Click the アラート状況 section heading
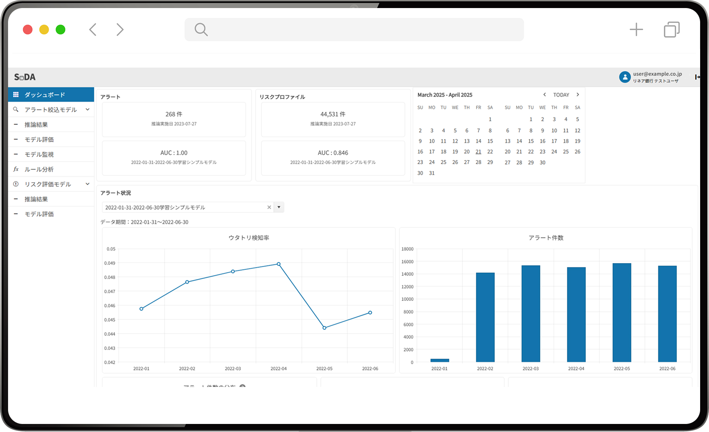 pos(116,193)
